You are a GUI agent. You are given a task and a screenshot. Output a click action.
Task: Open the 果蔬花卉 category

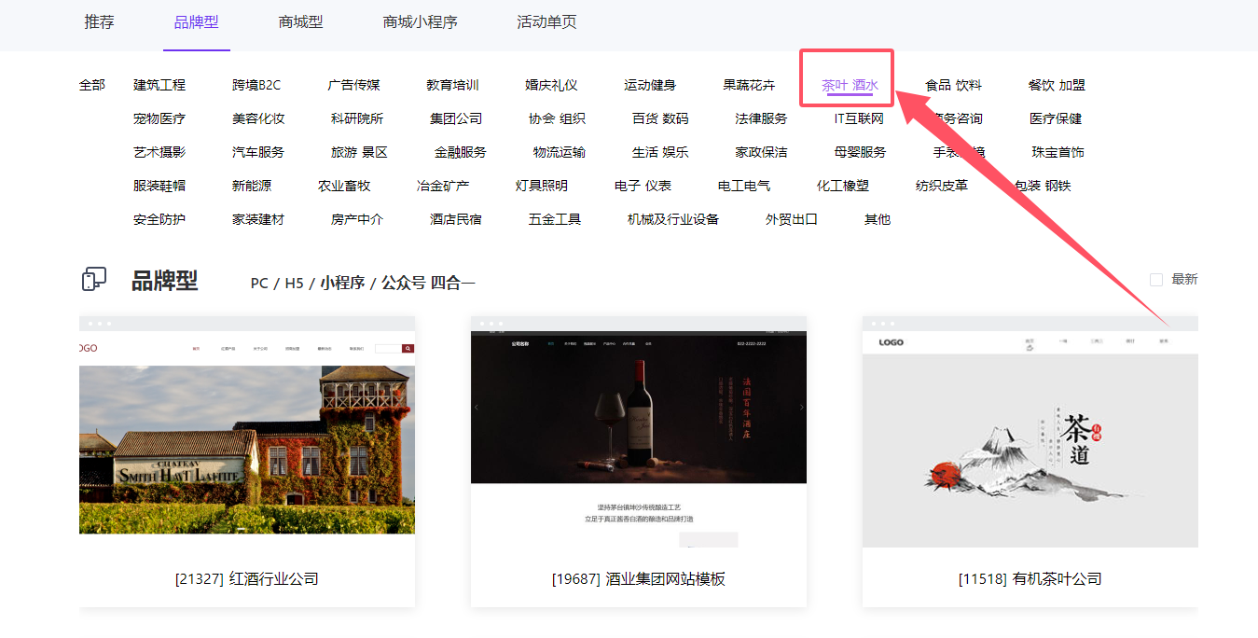(749, 85)
